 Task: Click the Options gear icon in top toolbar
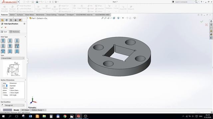click(56, 2)
